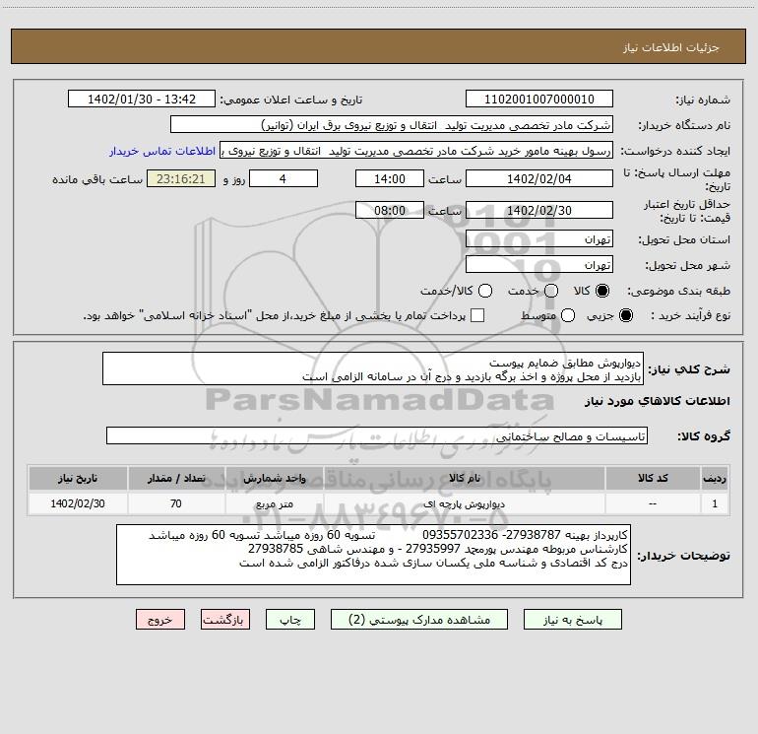Viewport: 758px width, 734px height.
Task: Click the کد کالا column header
Action: tap(653, 478)
